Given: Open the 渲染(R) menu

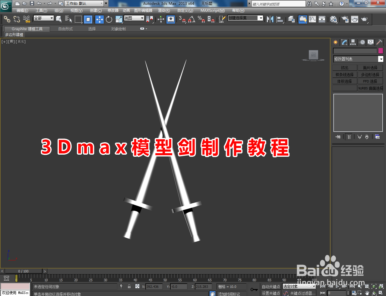Looking at the screenshot, I should coord(164,11).
